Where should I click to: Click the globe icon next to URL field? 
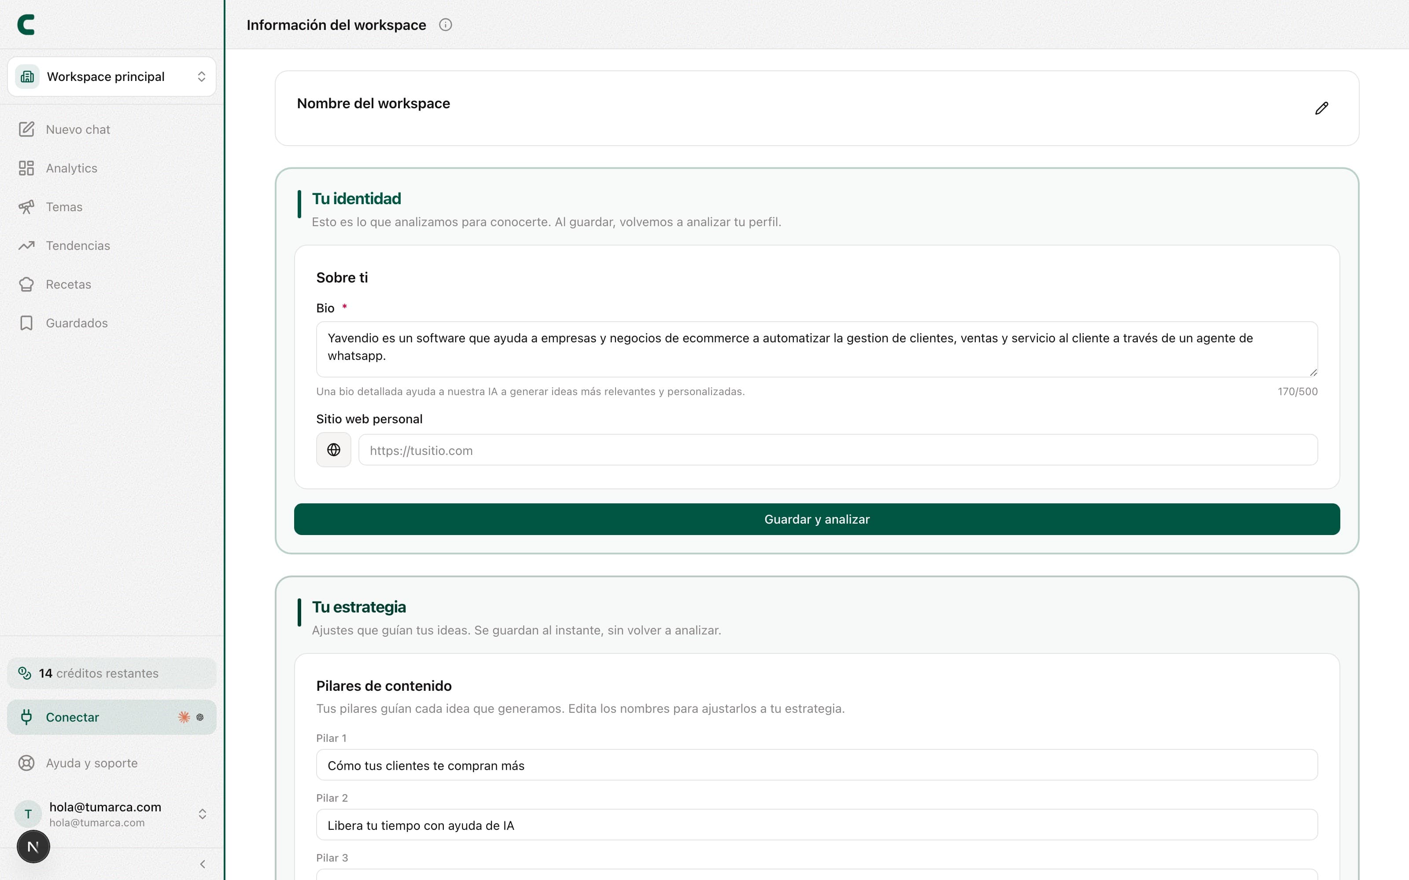[334, 450]
